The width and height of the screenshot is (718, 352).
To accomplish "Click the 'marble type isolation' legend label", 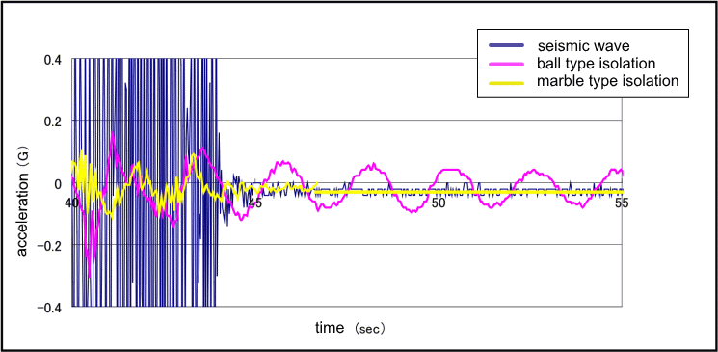I will point(607,81).
